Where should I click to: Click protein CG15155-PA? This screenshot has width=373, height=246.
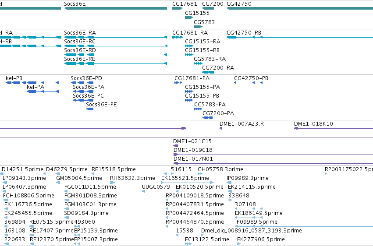202,87
